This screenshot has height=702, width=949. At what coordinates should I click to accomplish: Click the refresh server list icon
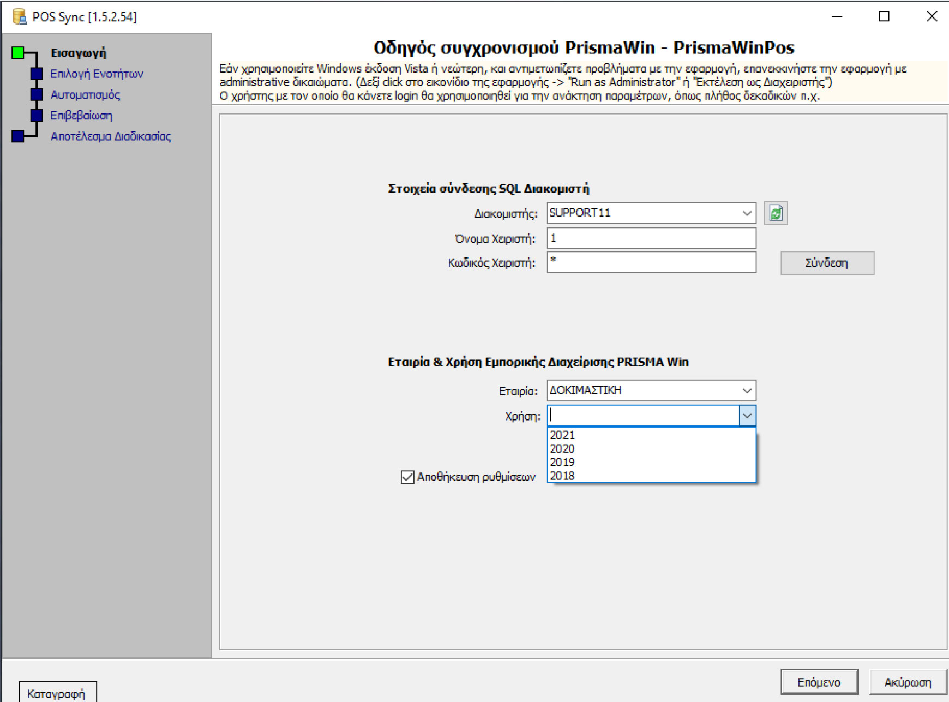[x=776, y=213]
